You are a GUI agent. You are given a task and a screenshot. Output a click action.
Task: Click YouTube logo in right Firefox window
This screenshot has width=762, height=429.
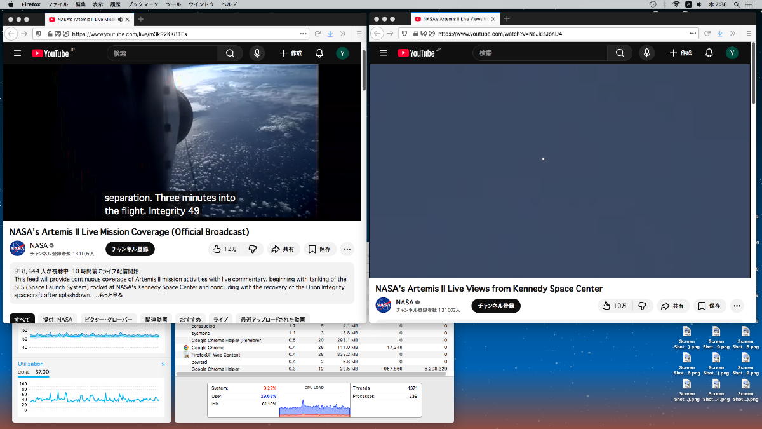tap(416, 53)
